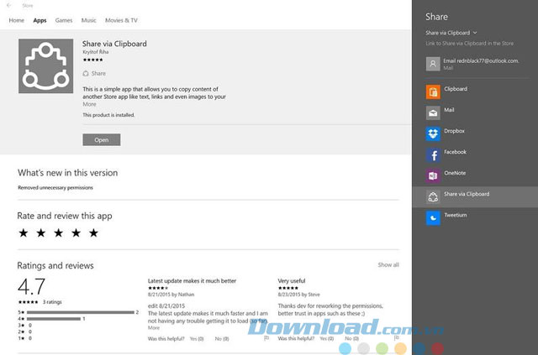The height and width of the screenshot is (355, 538).
Task: Select the Tweetium label in Share panel
Action: pos(456,215)
